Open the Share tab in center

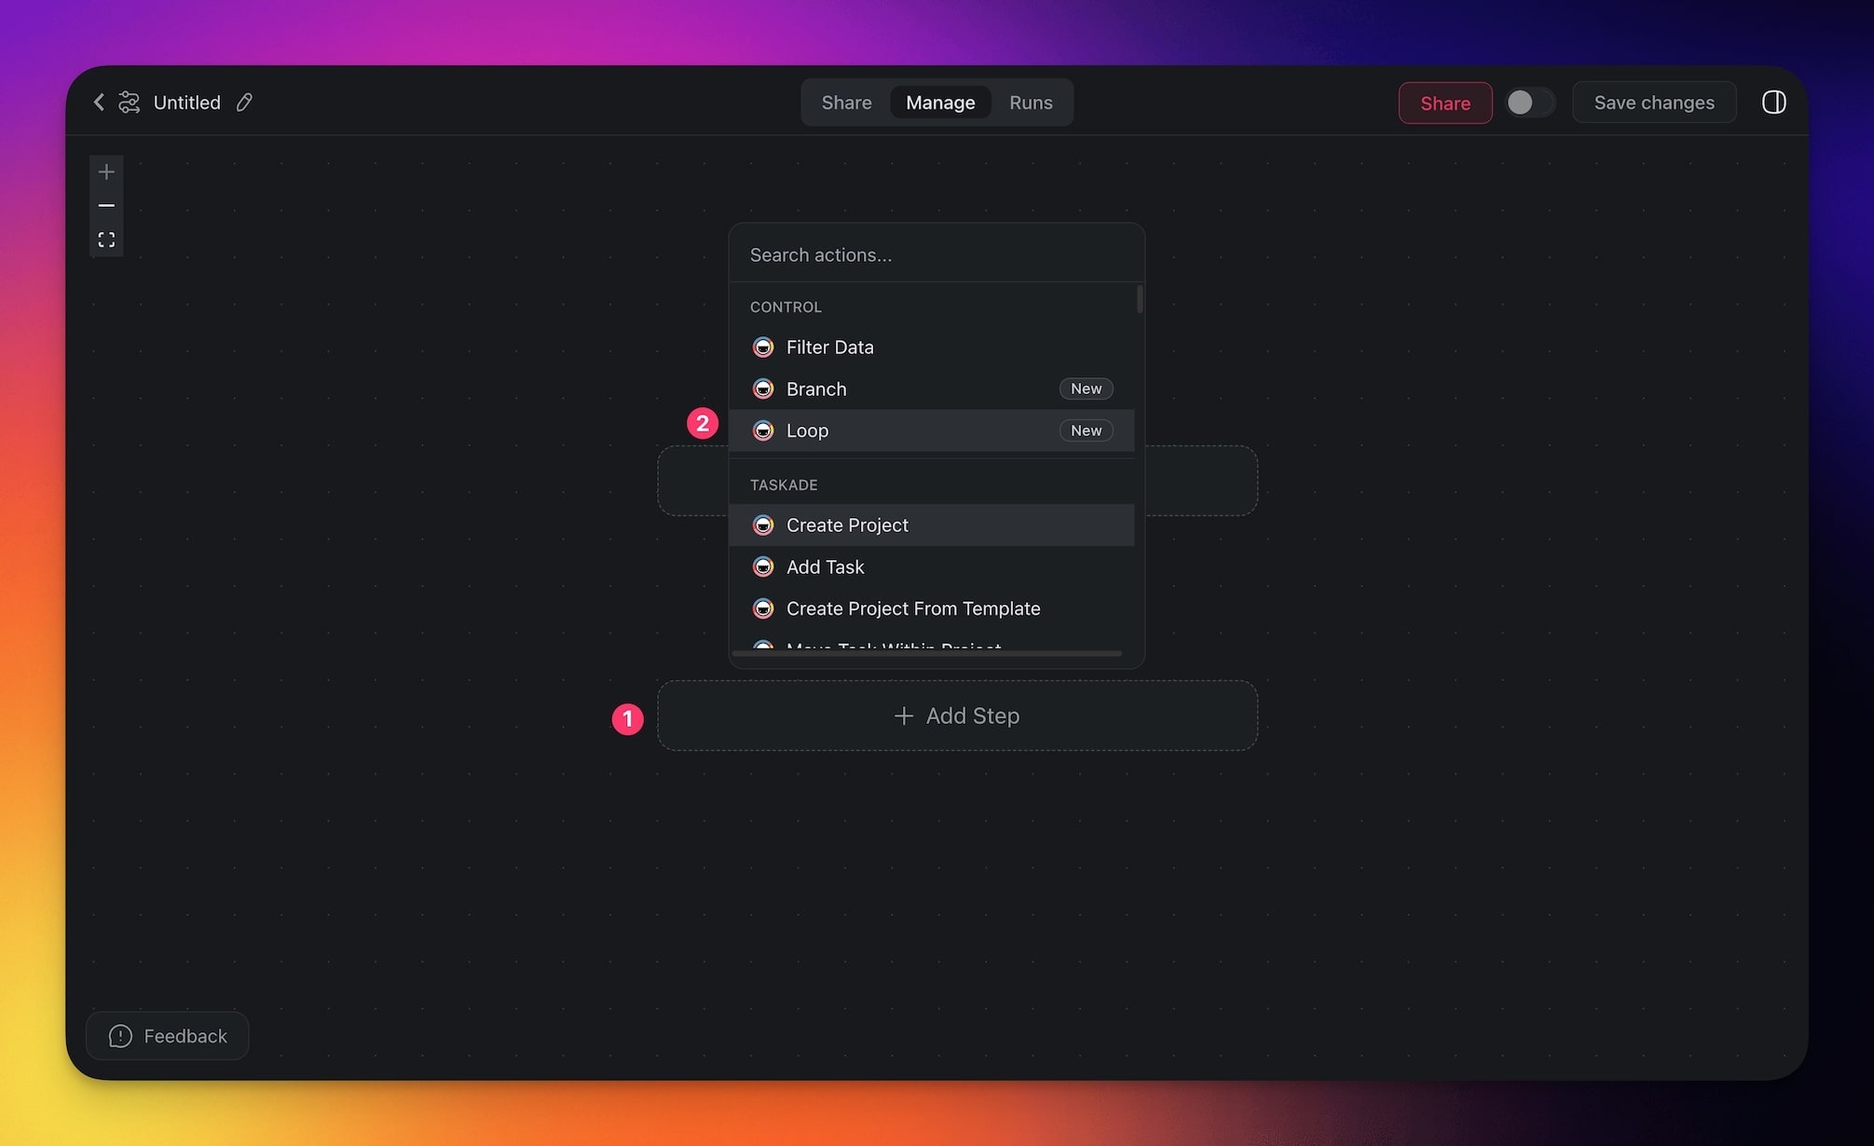click(x=846, y=102)
